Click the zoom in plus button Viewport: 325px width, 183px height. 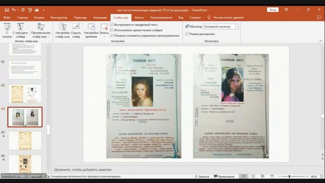pos(307,176)
